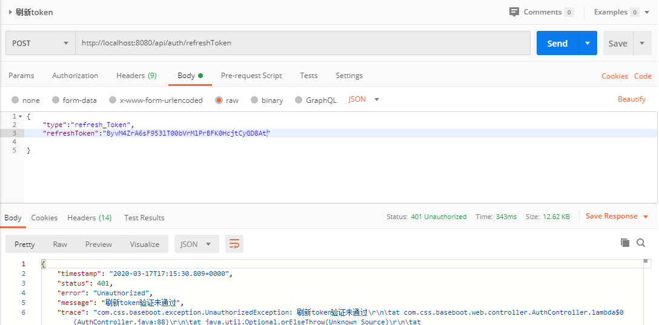Switch response view to Raw
This screenshot has width=659, height=325.
(x=60, y=244)
